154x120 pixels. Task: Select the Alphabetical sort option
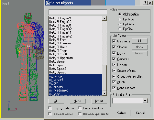120,14
